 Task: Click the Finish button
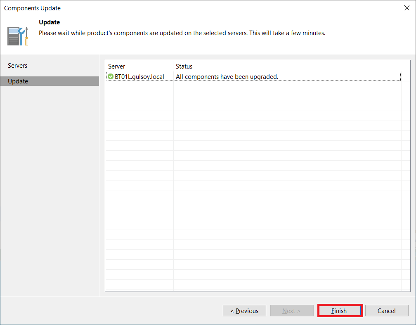point(340,311)
